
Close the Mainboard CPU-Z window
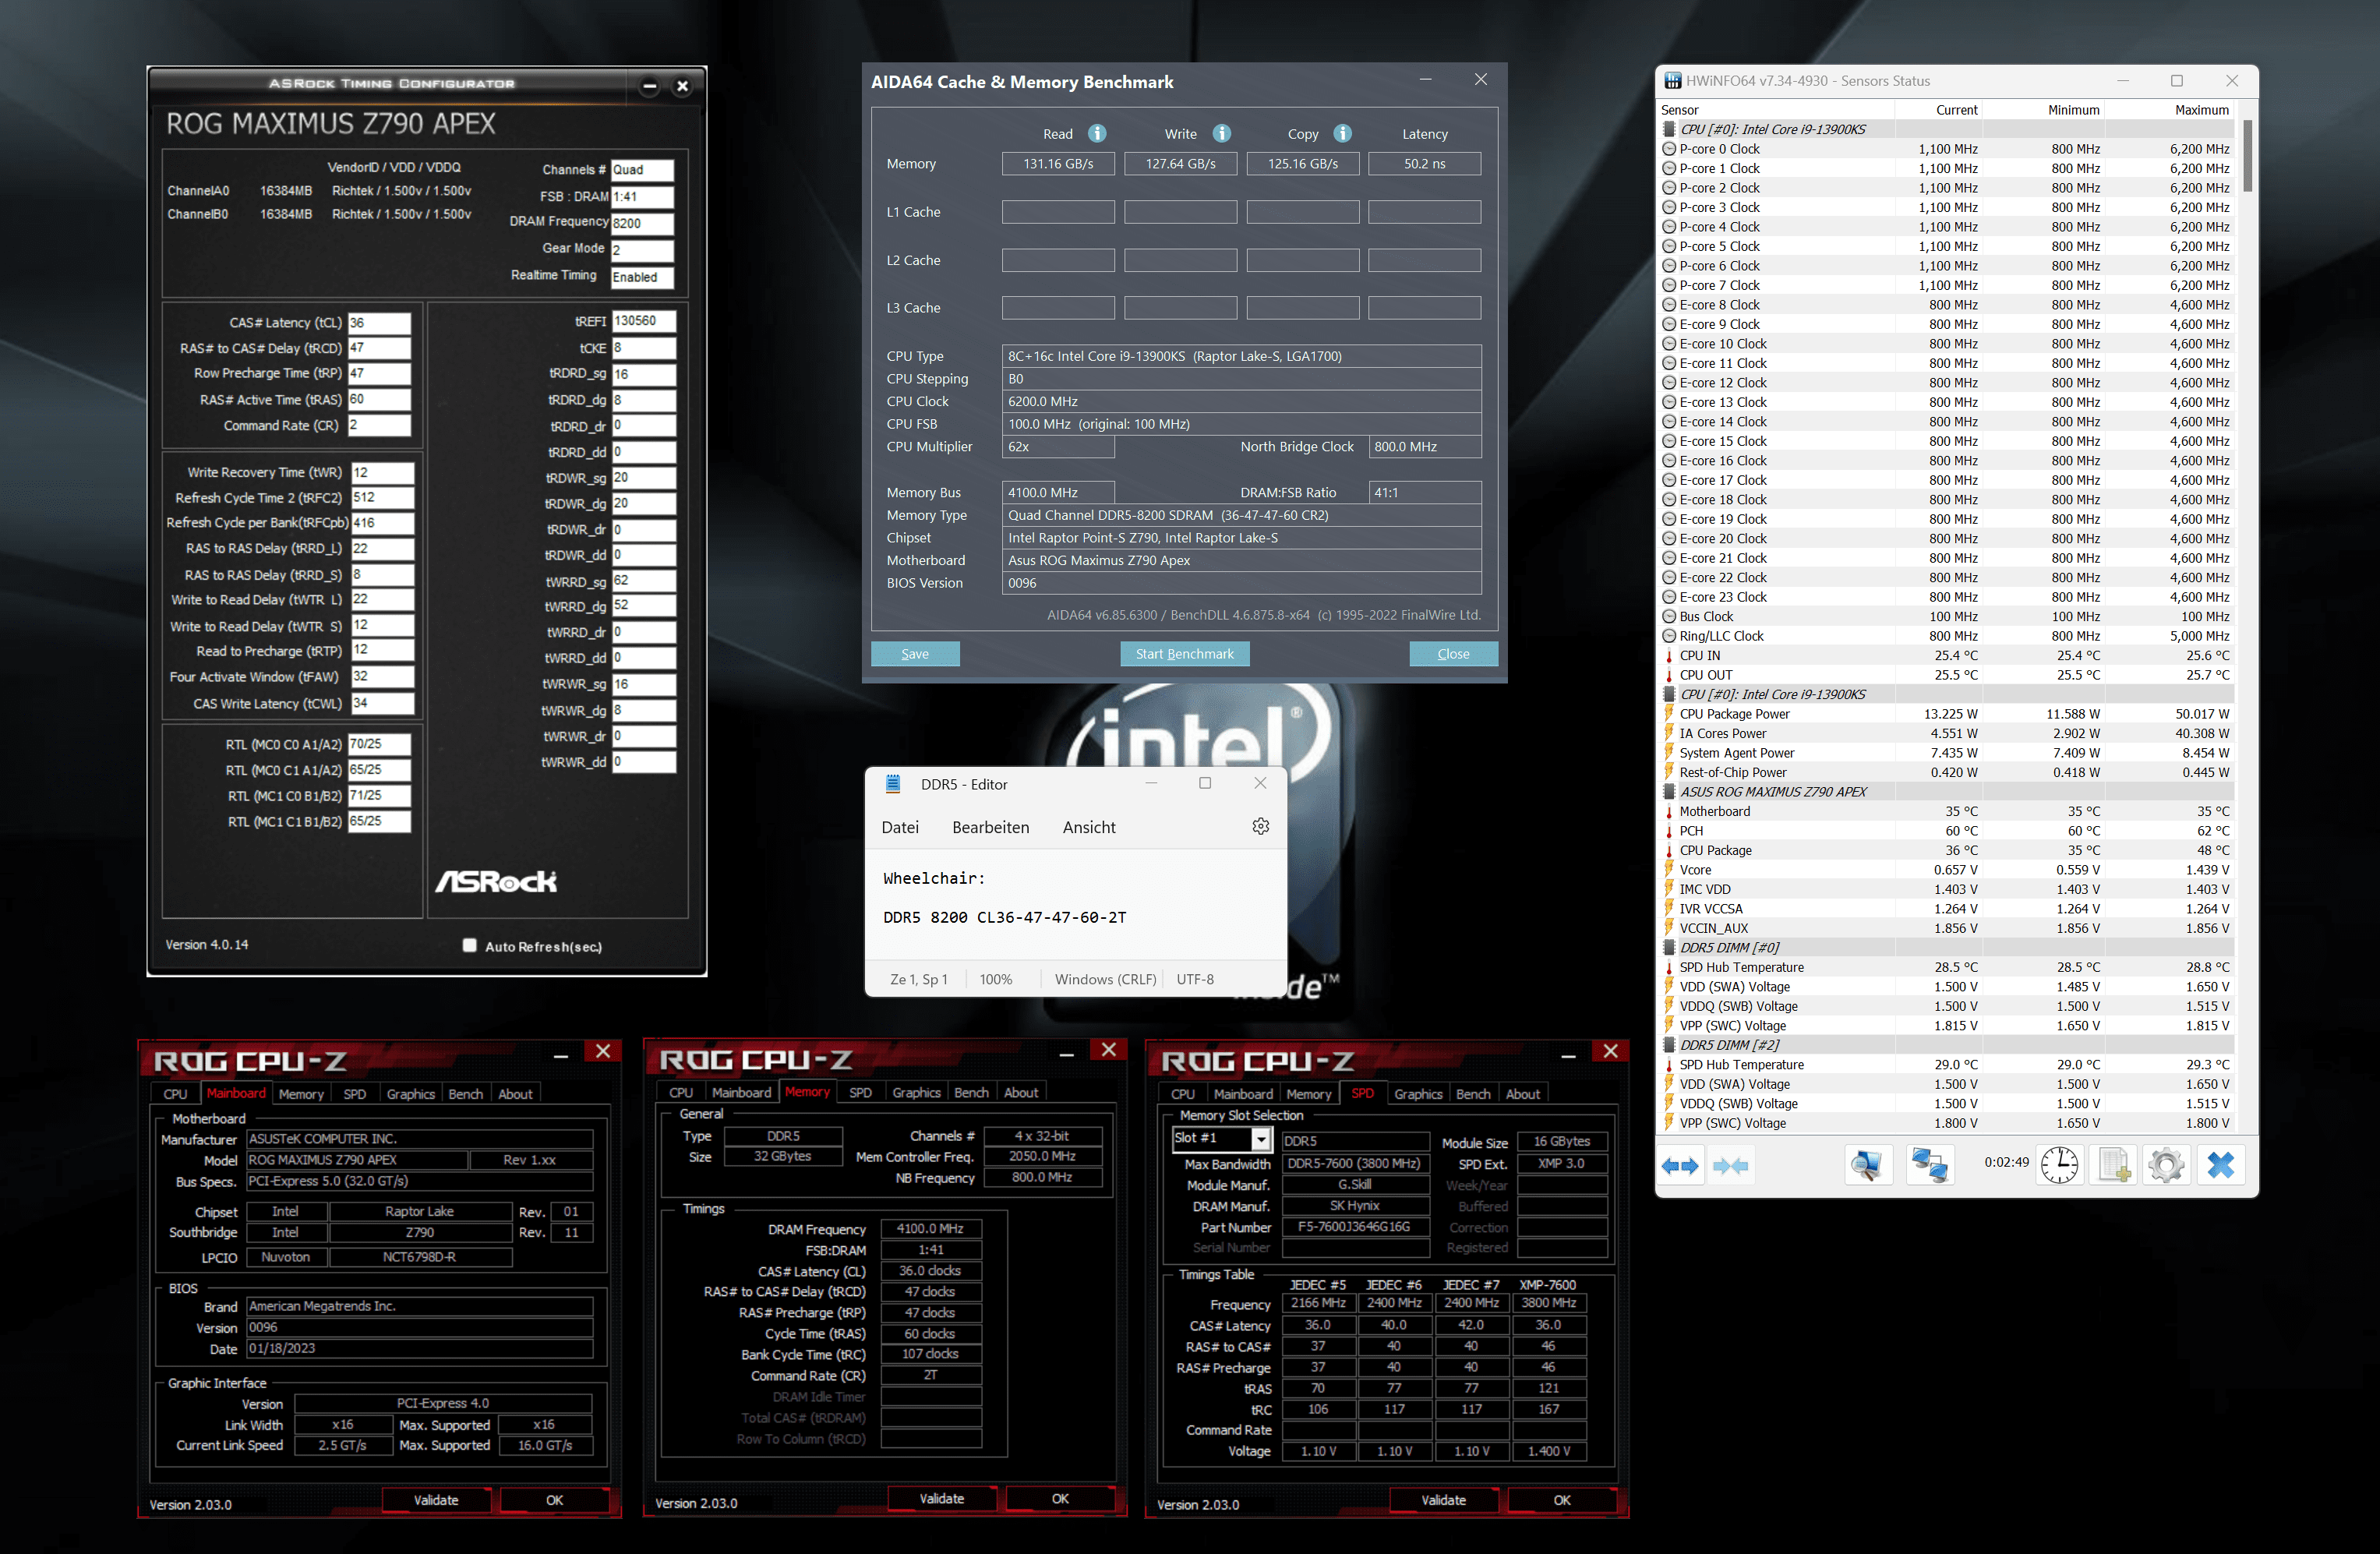pyautogui.click(x=603, y=1051)
